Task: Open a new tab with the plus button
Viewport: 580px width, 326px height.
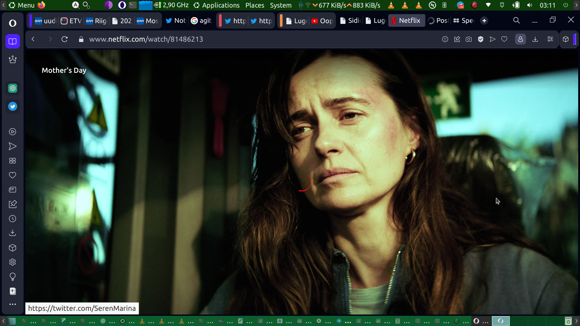Action: click(484, 21)
